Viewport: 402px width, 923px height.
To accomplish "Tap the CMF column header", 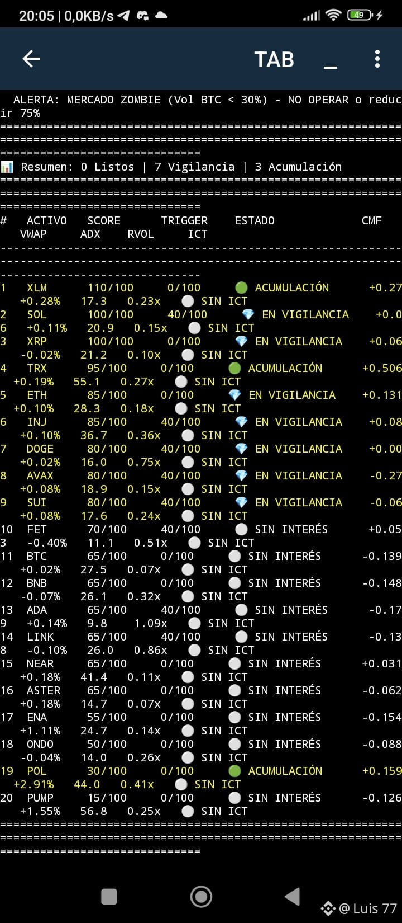I will tap(372, 221).
